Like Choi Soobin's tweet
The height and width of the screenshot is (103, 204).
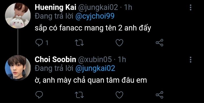click(x=119, y=95)
